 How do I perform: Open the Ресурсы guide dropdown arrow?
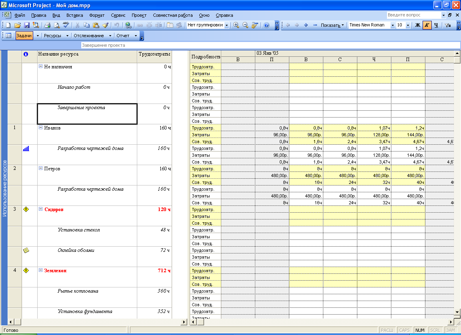click(67, 36)
